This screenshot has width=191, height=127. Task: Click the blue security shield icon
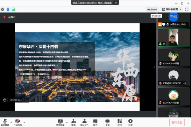pos(8,9)
